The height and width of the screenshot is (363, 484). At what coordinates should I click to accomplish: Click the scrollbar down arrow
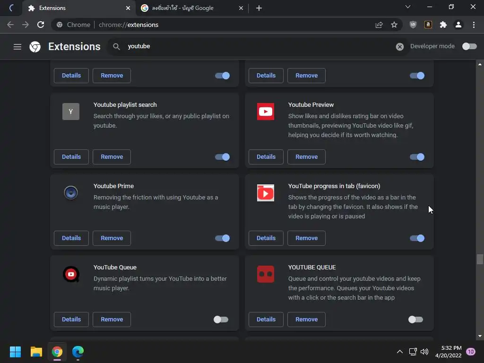coord(480,336)
